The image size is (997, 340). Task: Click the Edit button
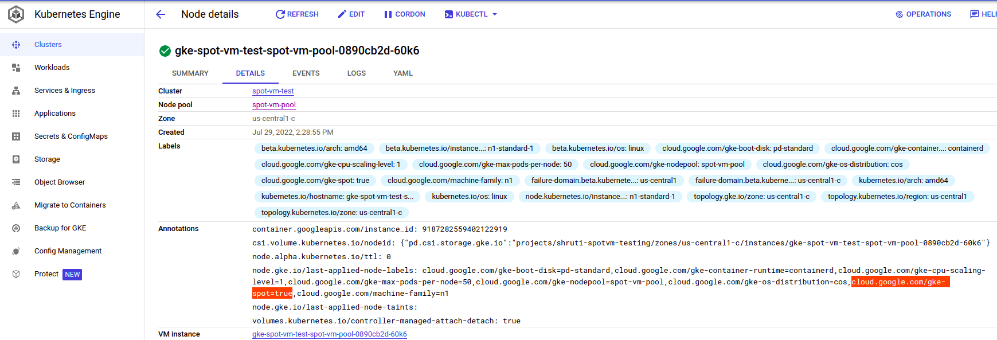[x=351, y=14]
